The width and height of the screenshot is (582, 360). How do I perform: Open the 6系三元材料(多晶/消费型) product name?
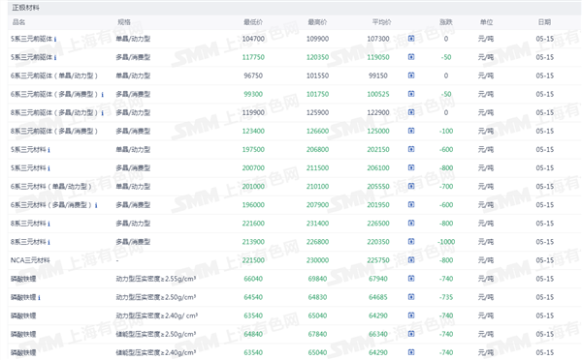click(x=50, y=205)
